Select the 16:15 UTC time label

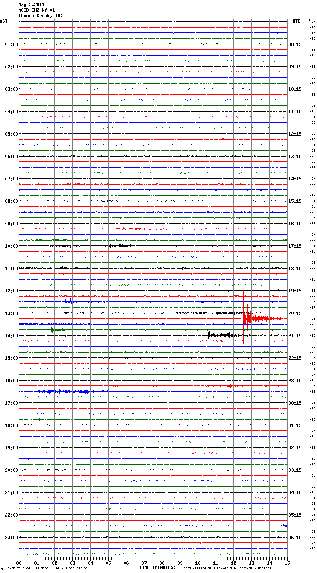click(x=295, y=223)
